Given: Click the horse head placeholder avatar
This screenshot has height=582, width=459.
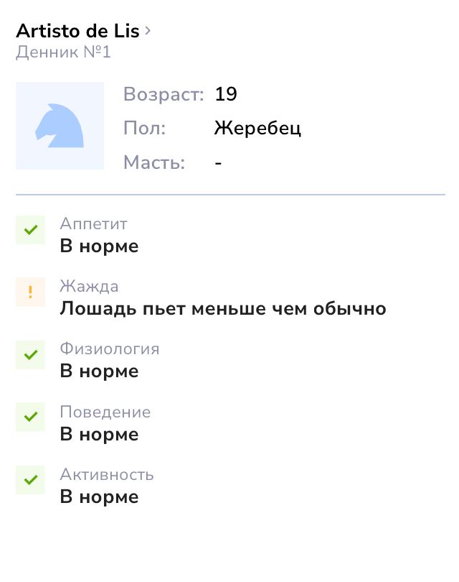Looking at the screenshot, I should click(x=60, y=126).
